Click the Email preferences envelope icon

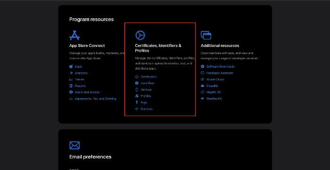tap(74, 145)
